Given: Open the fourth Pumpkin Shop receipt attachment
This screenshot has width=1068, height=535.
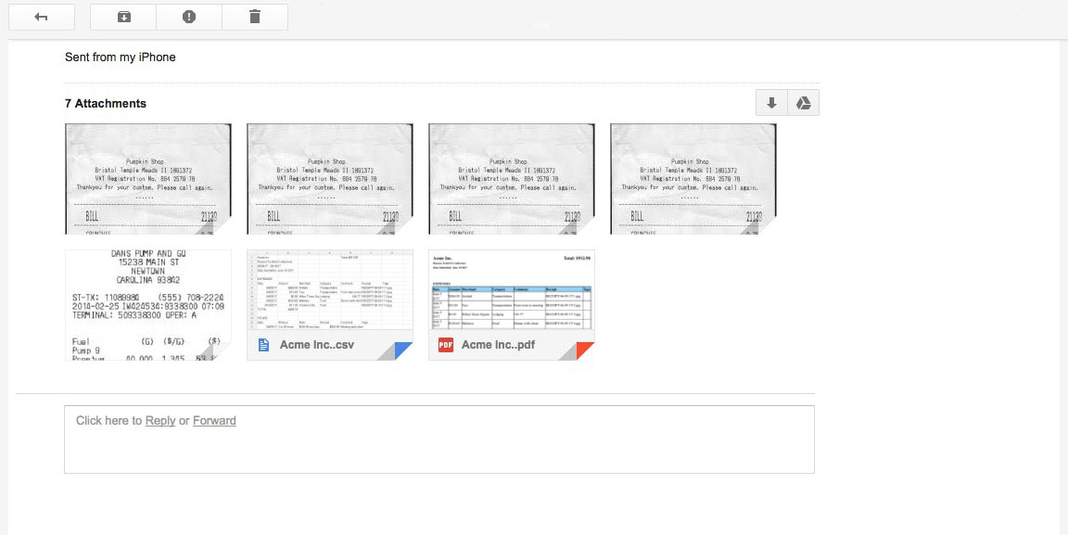Looking at the screenshot, I should coord(693,179).
